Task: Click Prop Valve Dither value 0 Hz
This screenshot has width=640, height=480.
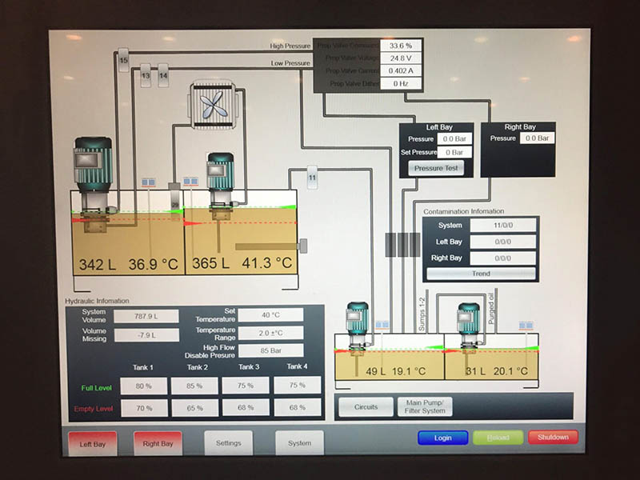Action: click(x=401, y=83)
